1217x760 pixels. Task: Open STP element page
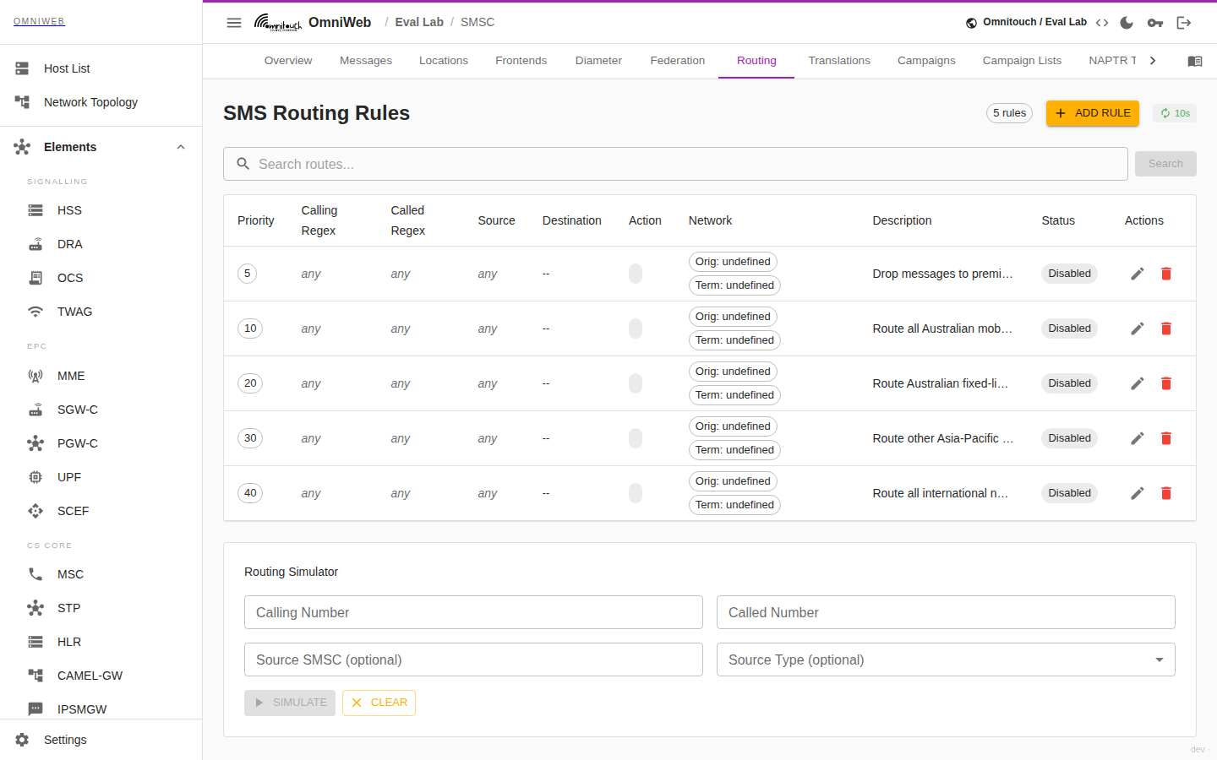point(101,608)
